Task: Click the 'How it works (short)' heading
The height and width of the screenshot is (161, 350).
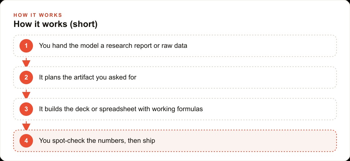Action: tap(56, 24)
